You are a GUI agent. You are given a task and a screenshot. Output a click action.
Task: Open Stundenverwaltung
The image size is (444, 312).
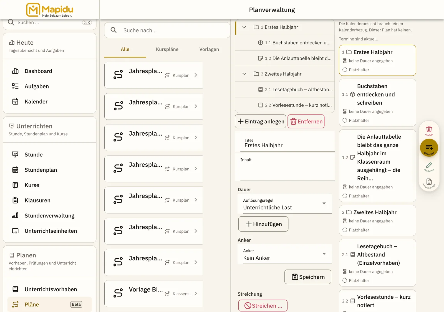pyautogui.click(x=50, y=215)
